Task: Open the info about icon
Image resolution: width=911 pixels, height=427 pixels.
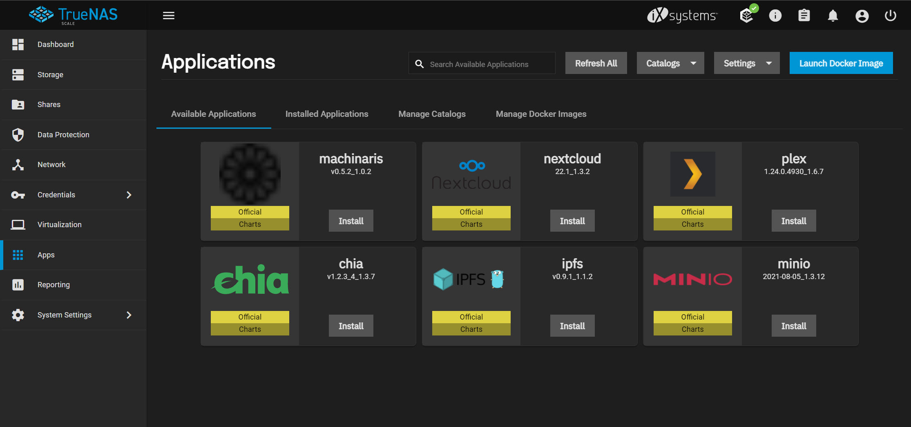Action: (775, 16)
